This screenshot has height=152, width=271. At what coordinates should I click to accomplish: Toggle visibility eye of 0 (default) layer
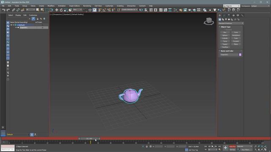click(x=14, y=25)
